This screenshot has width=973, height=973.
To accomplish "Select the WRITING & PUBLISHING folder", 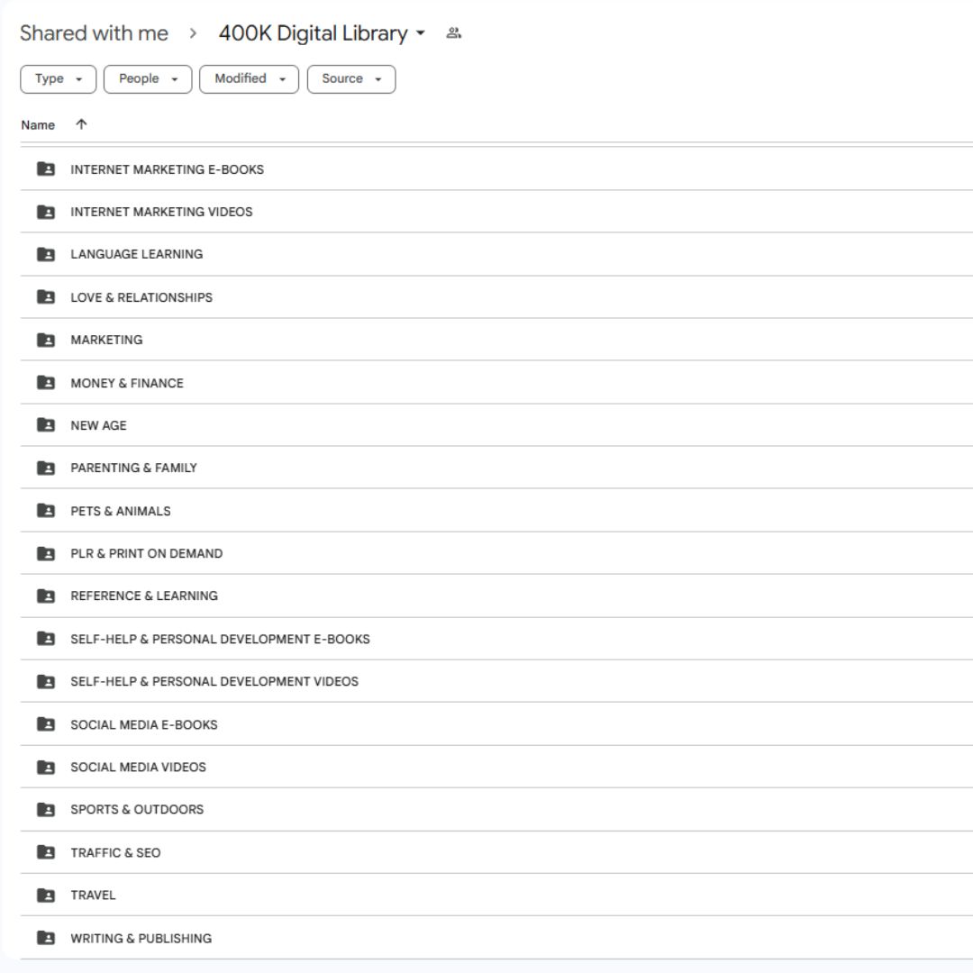I will 496,938.
